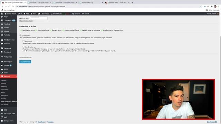Open Media settings submenu

click(x=3, y=93)
